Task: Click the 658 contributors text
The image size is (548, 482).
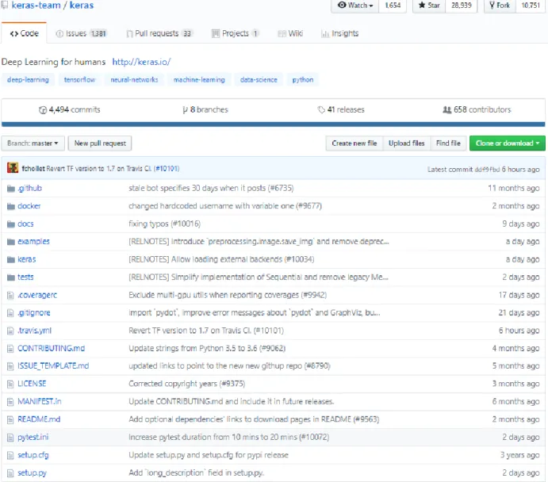Action: (482, 109)
